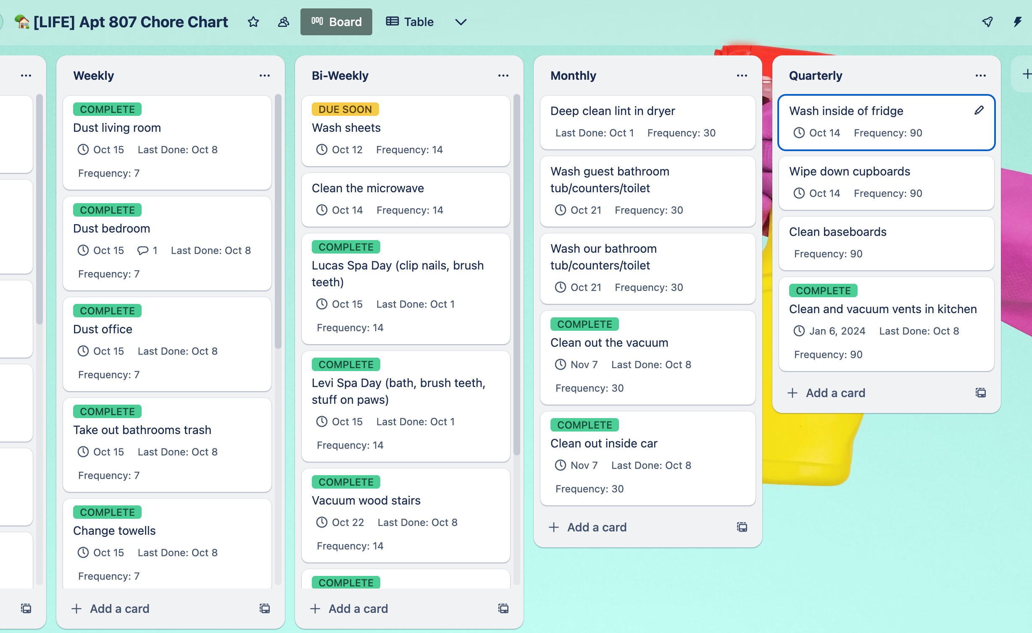Toggle the Oct 12 due date on Wash sheets
Screen dimensions: 1032x633
[340, 149]
